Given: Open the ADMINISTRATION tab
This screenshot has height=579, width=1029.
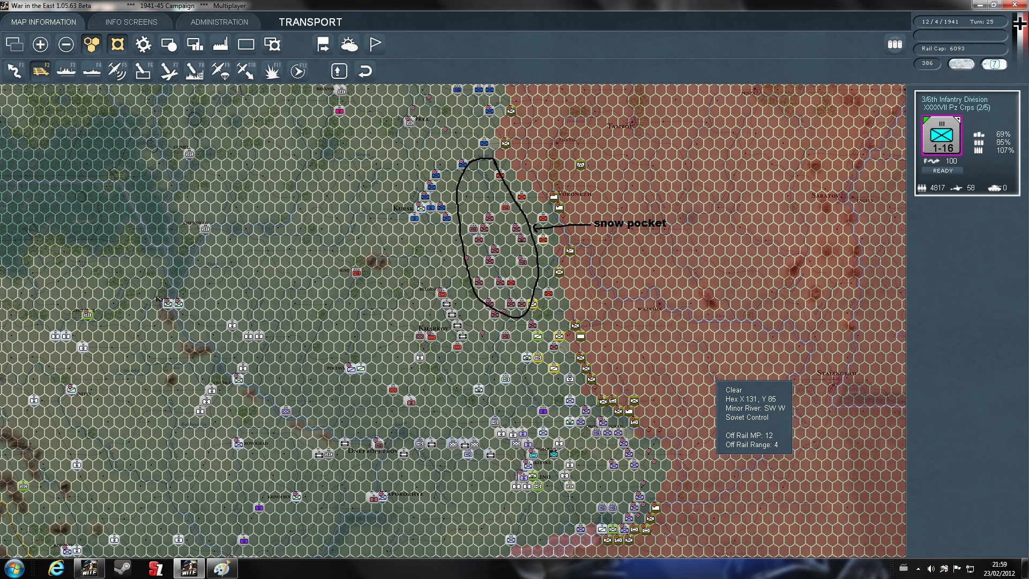Looking at the screenshot, I should click(x=219, y=22).
